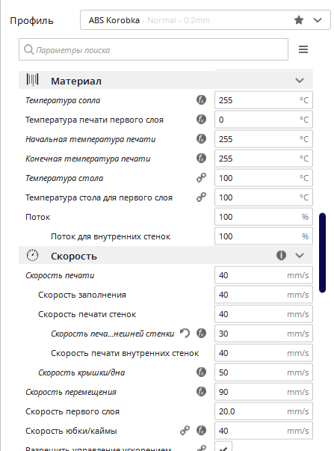
Task: Edit Скорость первого слоя value field
Action: (x=264, y=411)
